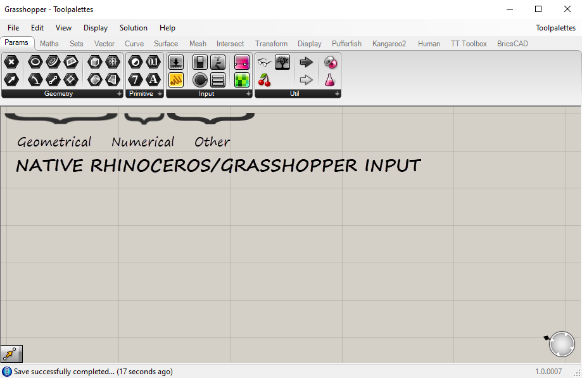Select the yellow Panel component icon
The height and width of the screenshot is (378, 582).
tap(176, 80)
